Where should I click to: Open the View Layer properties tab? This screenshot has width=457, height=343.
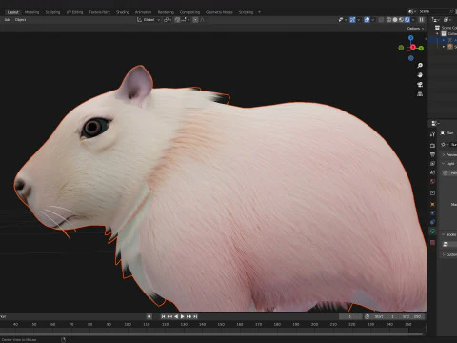[x=432, y=164]
